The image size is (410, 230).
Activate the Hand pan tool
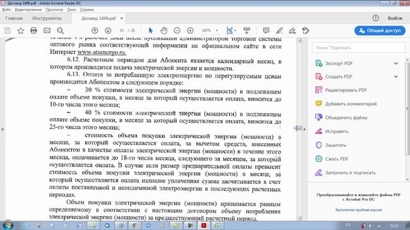164,31
